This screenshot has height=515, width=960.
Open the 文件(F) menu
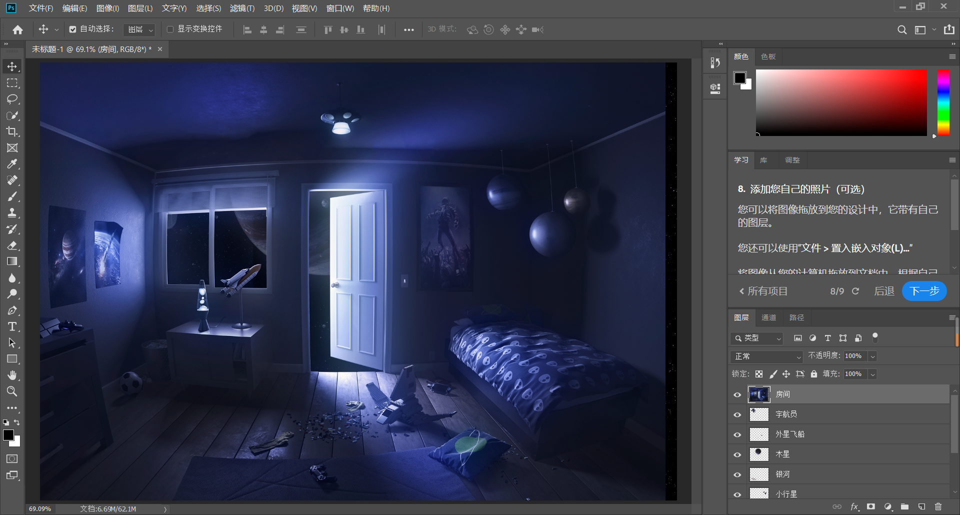click(x=41, y=8)
